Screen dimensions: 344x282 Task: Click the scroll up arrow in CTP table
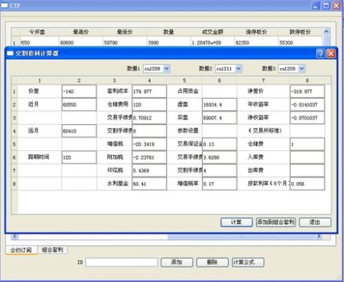coord(326,31)
